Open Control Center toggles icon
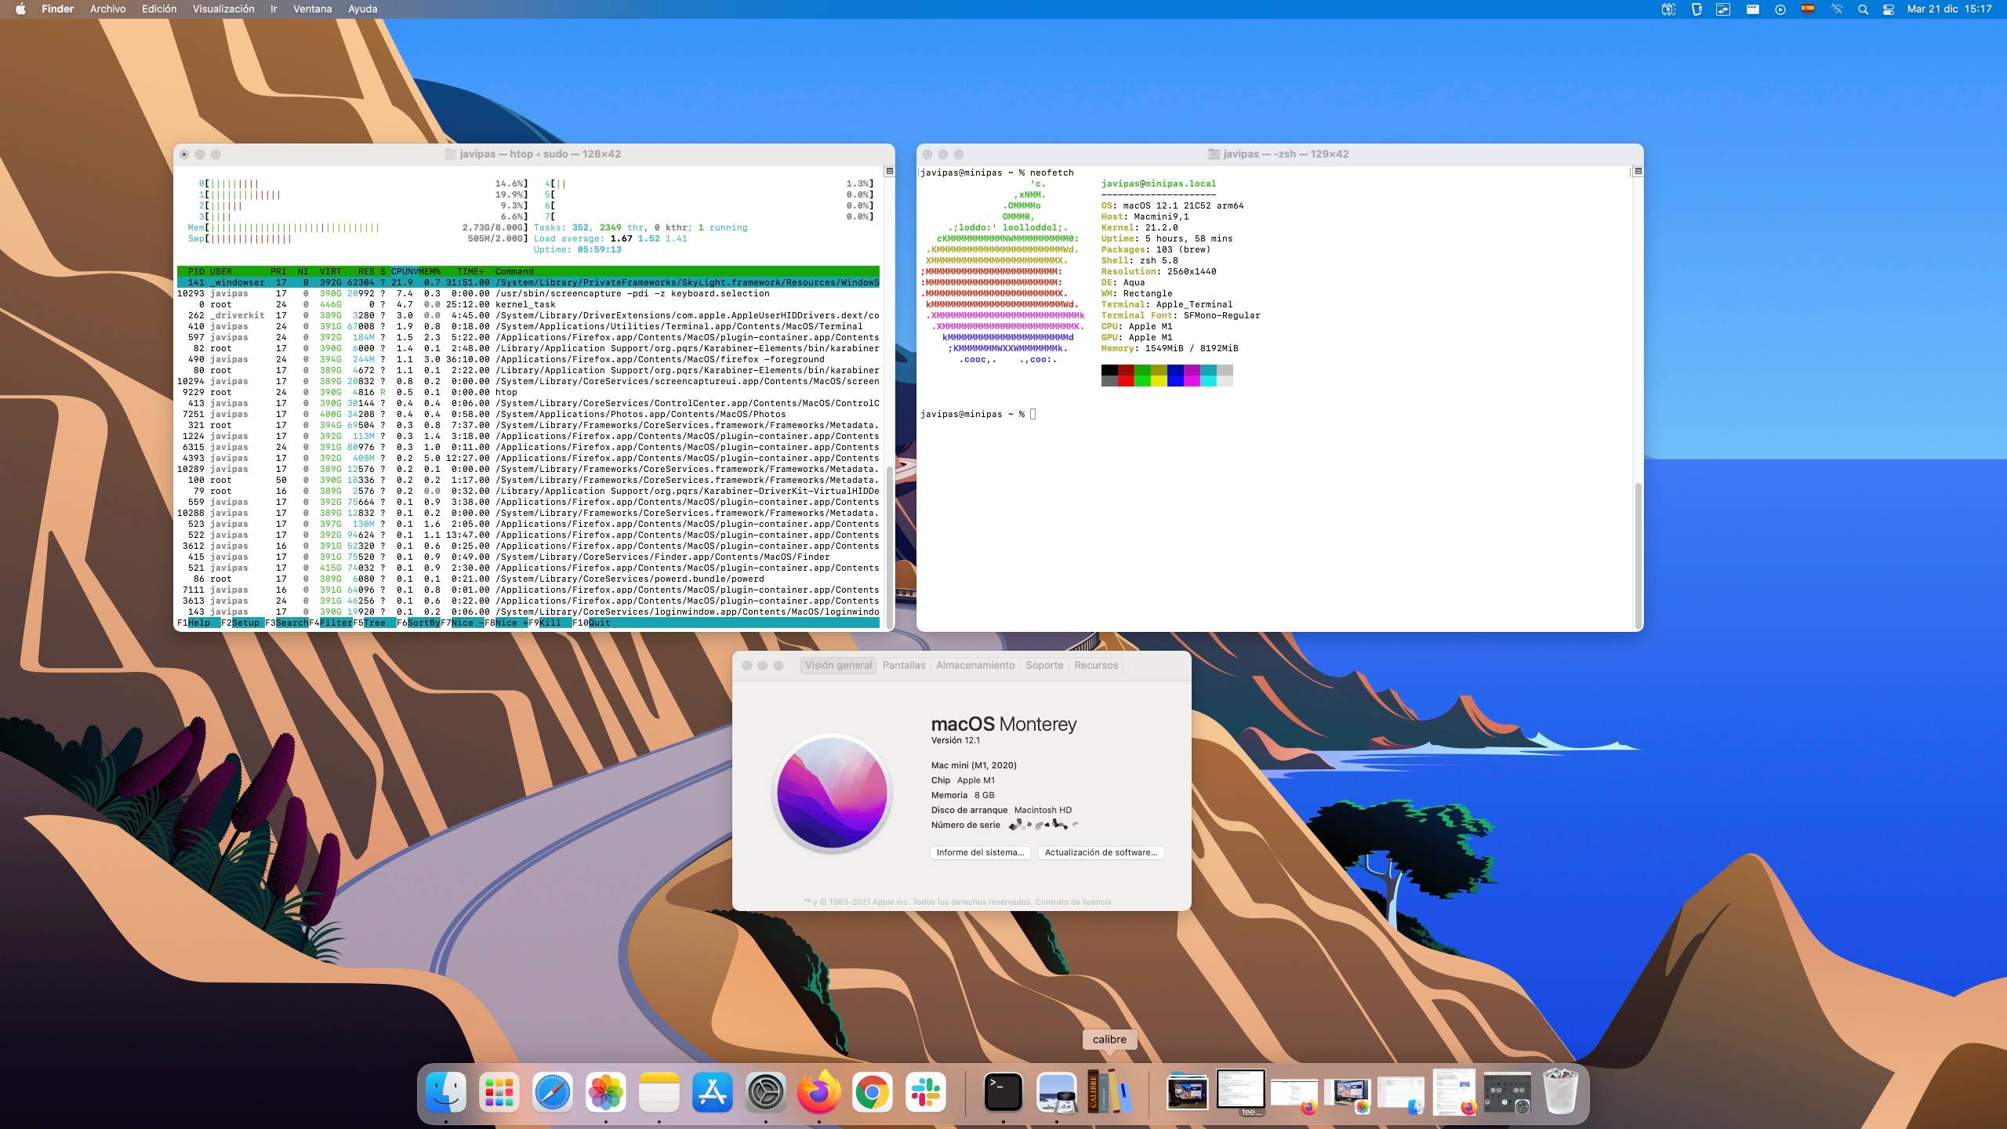Screen dimensions: 2007x1129 coord(1888,9)
